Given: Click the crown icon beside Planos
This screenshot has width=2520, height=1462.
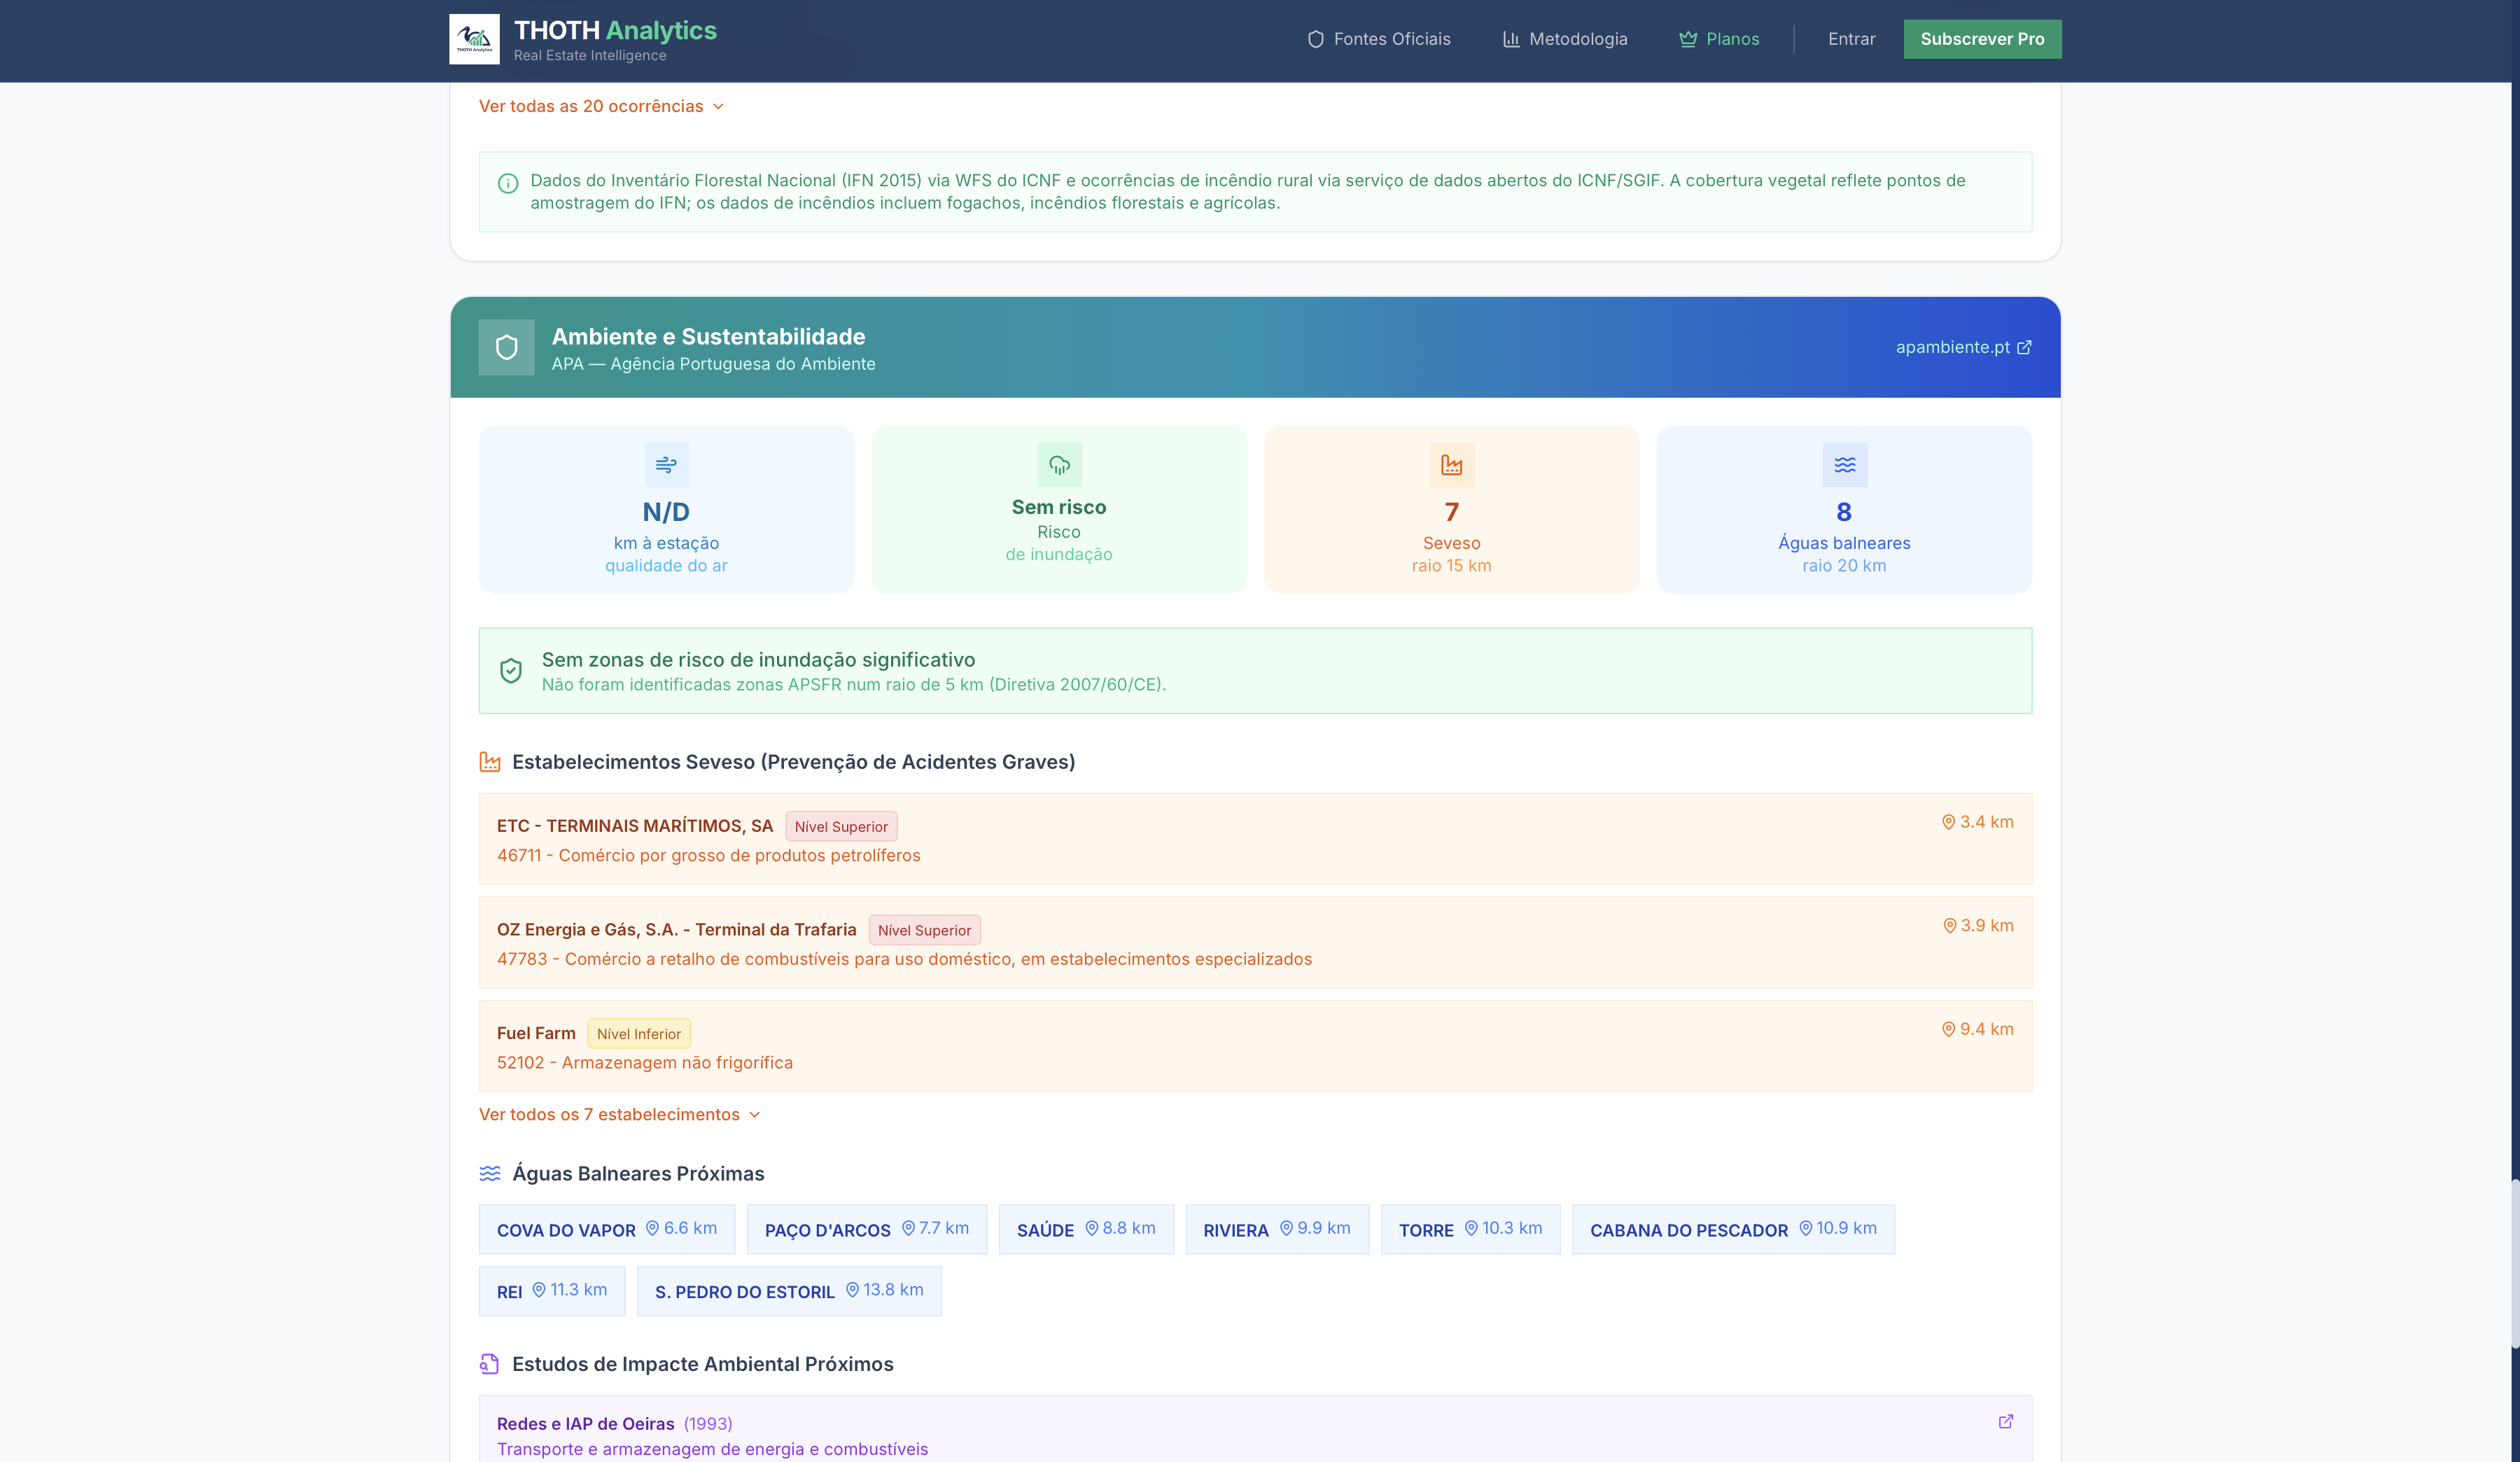Looking at the screenshot, I should pos(1688,39).
